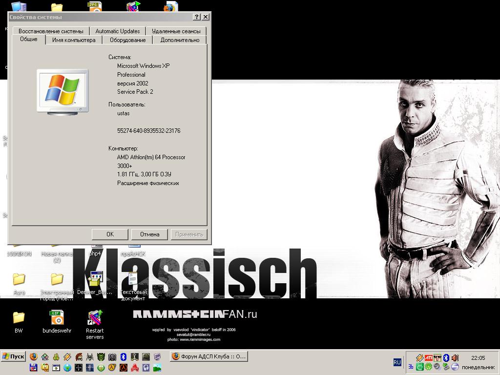Switch input language via RU indicator
500x375 pixels.
pyautogui.click(x=397, y=362)
